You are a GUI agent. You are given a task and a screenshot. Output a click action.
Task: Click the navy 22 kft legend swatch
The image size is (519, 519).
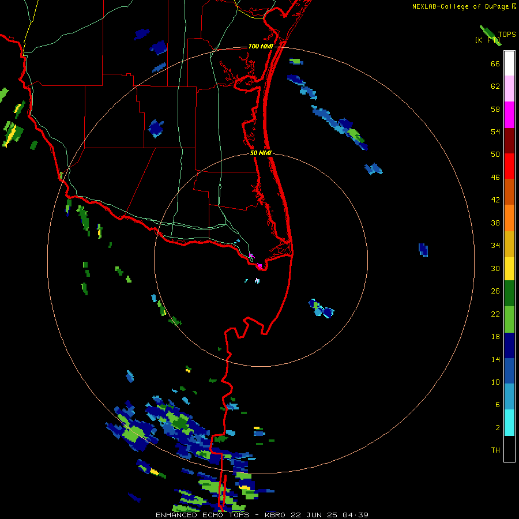coord(509,345)
